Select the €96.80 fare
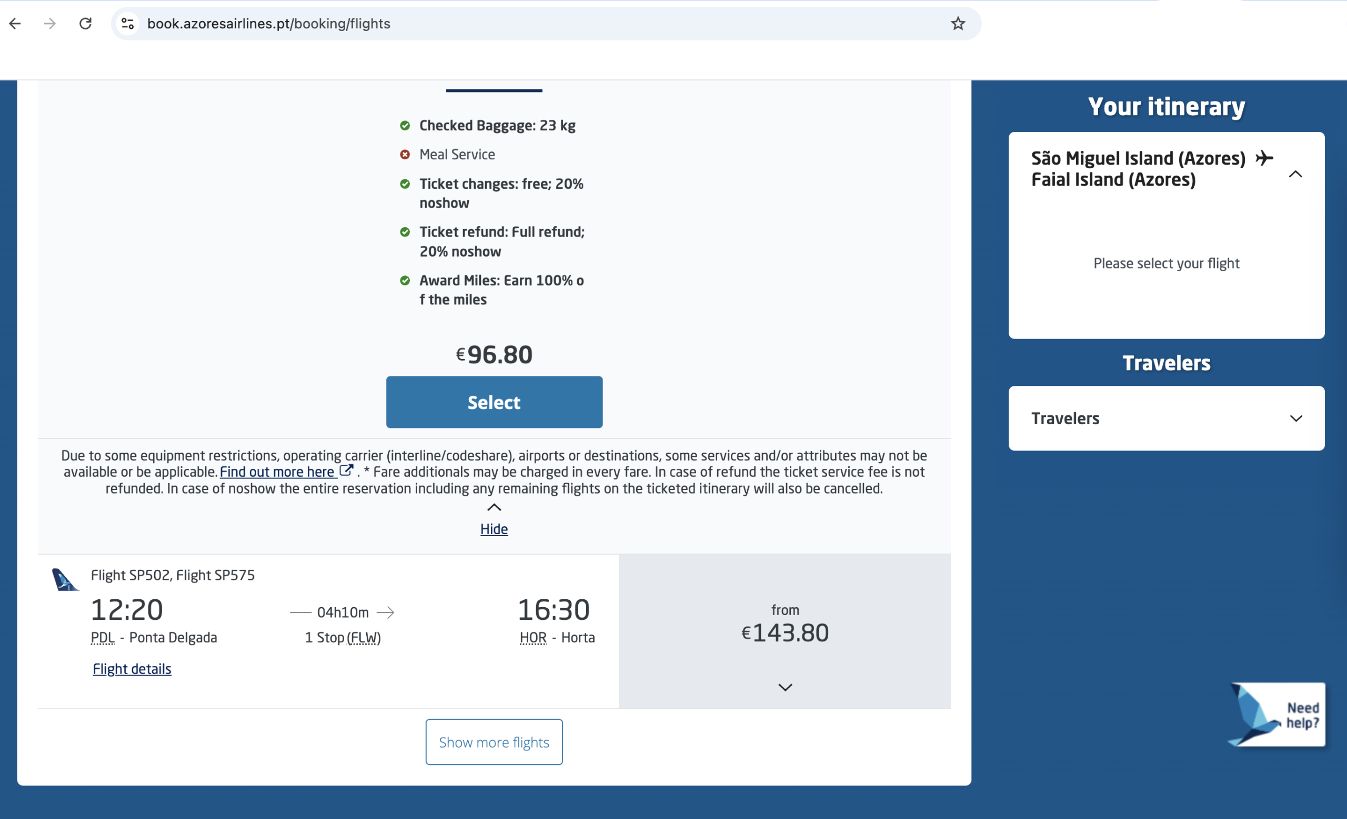Viewport: 1347px width, 819px height. click(494, 402)
